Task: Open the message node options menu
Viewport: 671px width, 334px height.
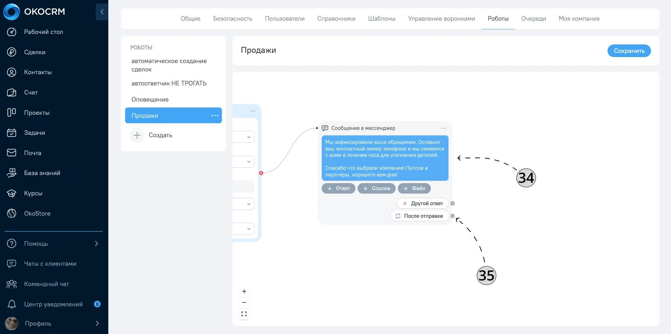Action: pyautogui.click(x=443, y=128)
